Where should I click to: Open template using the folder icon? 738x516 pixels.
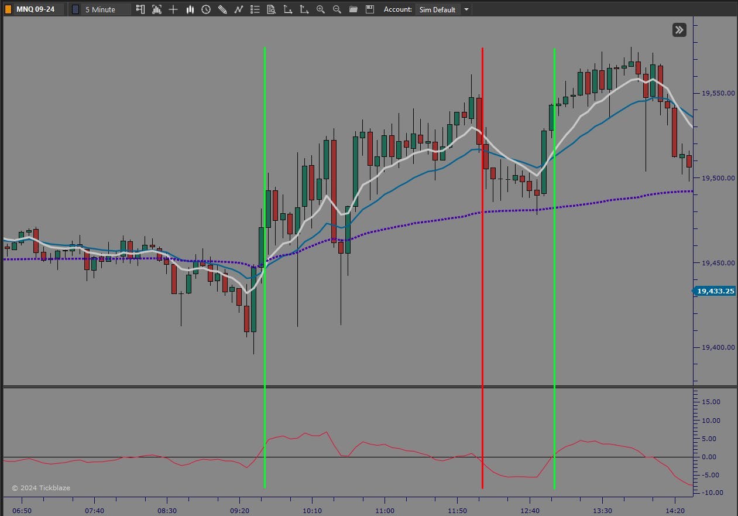353,9
